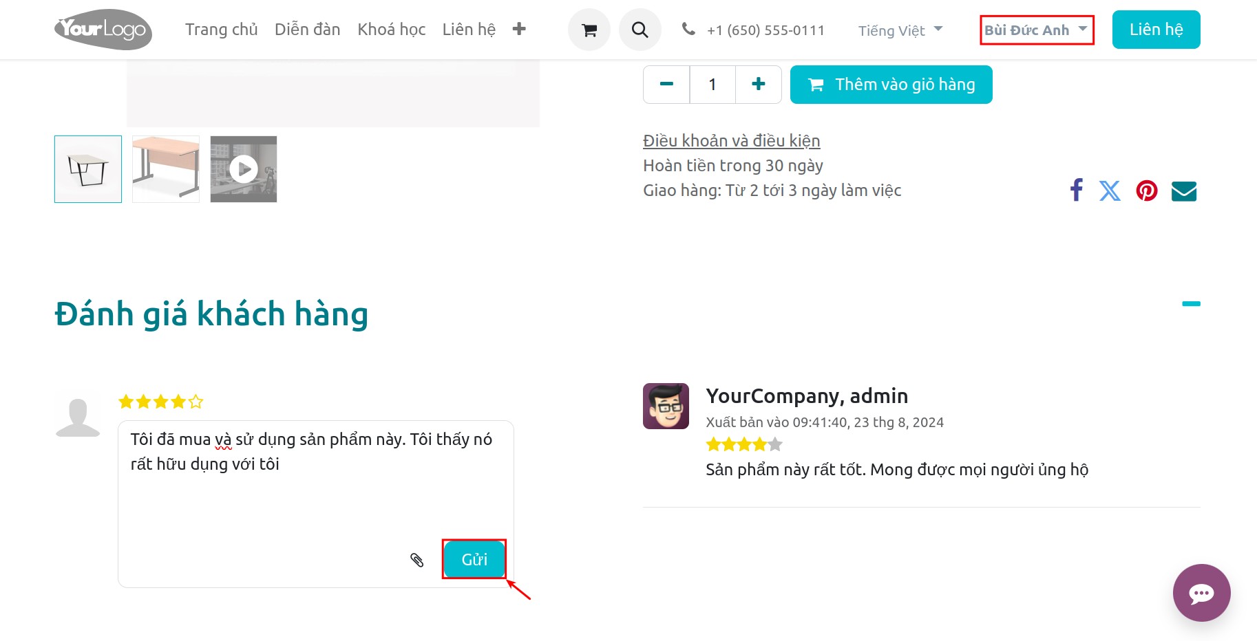Open the shopping cart icon

pos(589,30)
